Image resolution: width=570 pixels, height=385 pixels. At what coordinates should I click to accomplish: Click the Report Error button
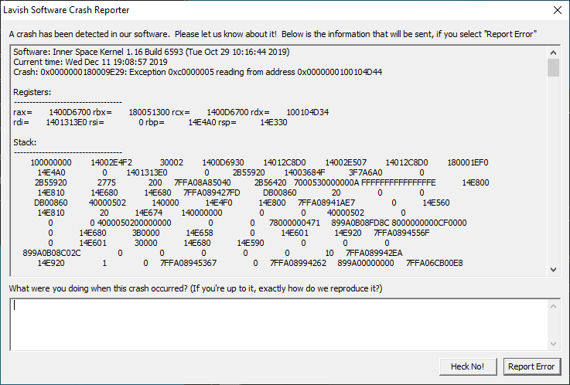click(532, 366)
